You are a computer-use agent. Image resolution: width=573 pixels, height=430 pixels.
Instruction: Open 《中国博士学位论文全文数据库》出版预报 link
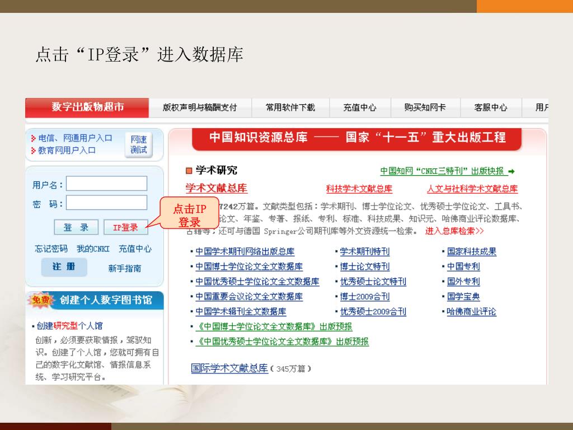(274, 326)
